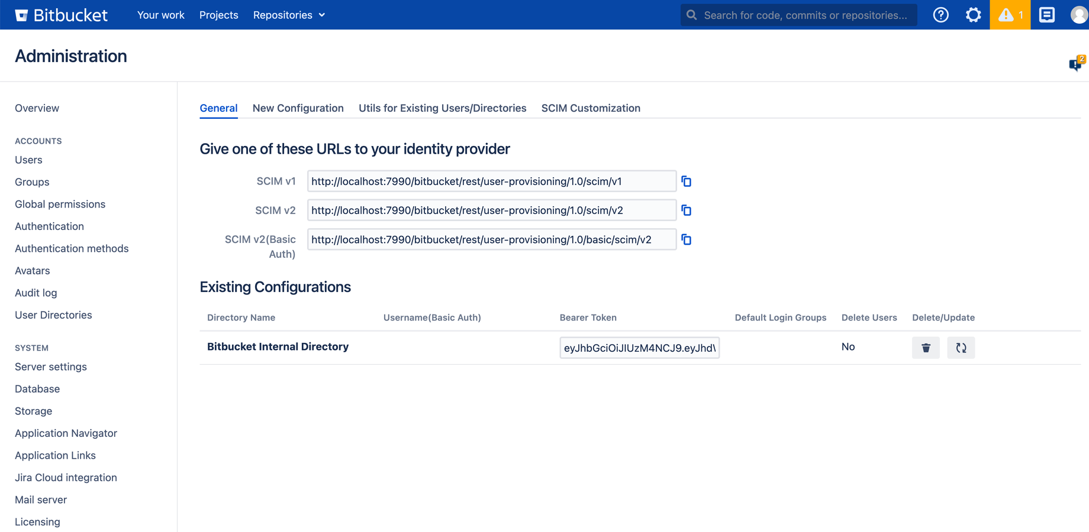1089x532 pixels.
Task: Open Storage settings
Action: pyautogui.click(x=33, y=411)
